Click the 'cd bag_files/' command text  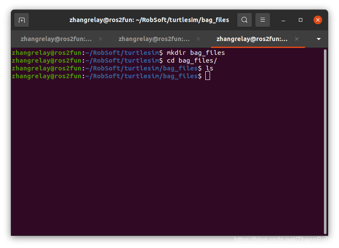click(192, 60)
